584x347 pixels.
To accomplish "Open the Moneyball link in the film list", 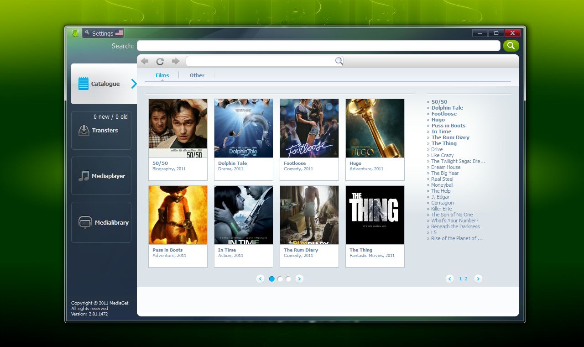I will point(442,185).
